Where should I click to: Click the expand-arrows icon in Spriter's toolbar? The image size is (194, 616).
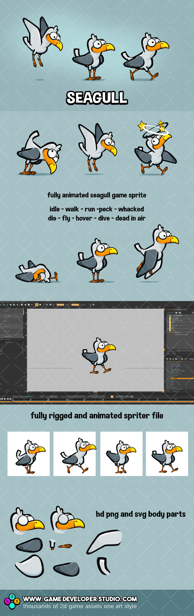point(54,305)
